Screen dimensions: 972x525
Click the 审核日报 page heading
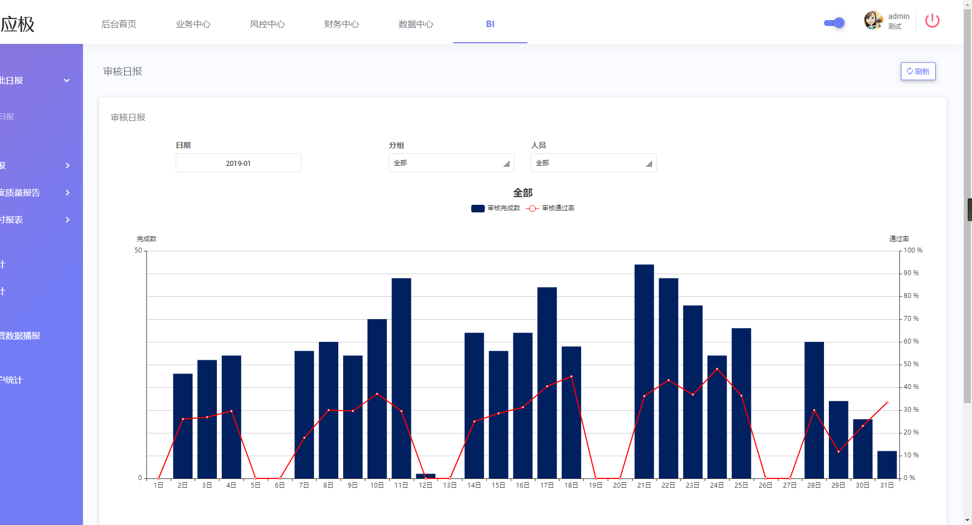coord(123,72)
